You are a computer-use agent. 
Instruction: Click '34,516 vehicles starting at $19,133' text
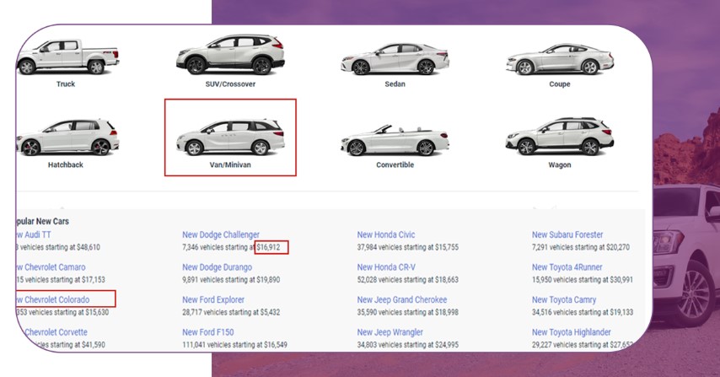click(583, 313)
